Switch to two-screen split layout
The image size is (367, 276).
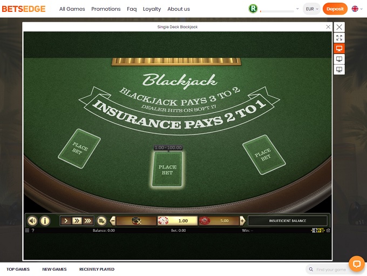point(339,59)
